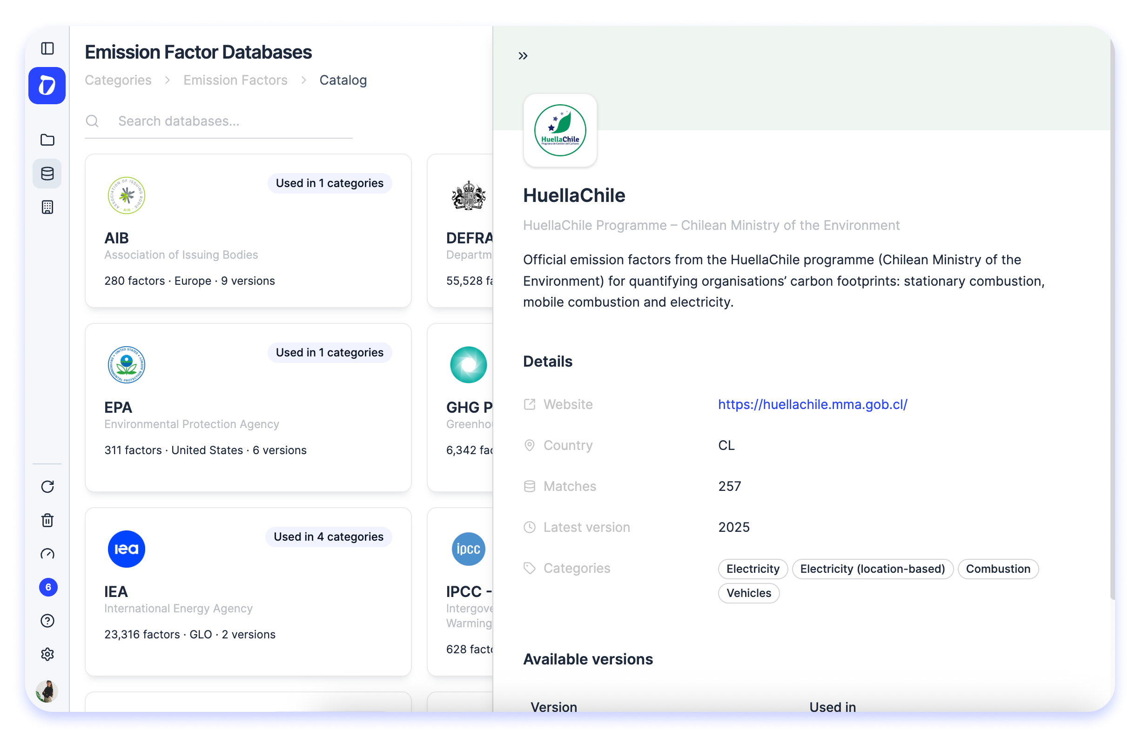Click AIB's Used in 1 categories badge
The height and width of the screenshot is (751, 1143).
click(330, 183)
